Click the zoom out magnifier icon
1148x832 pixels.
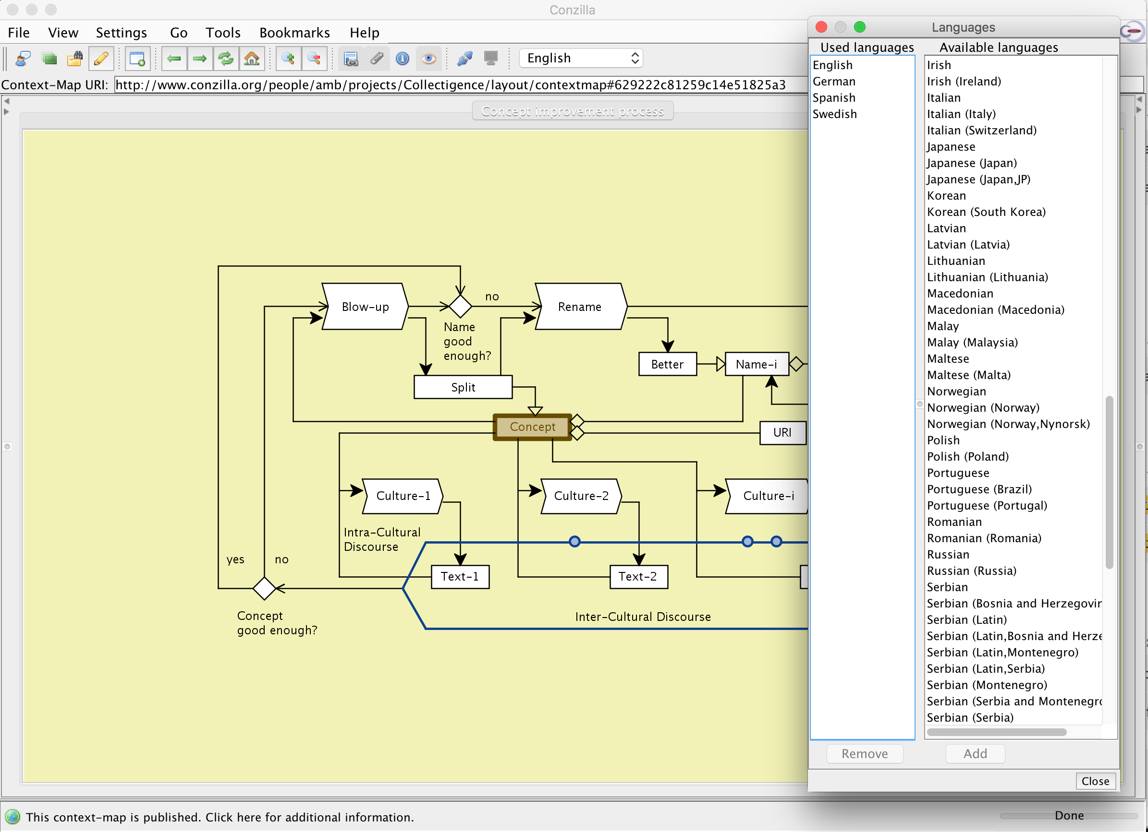314,59
